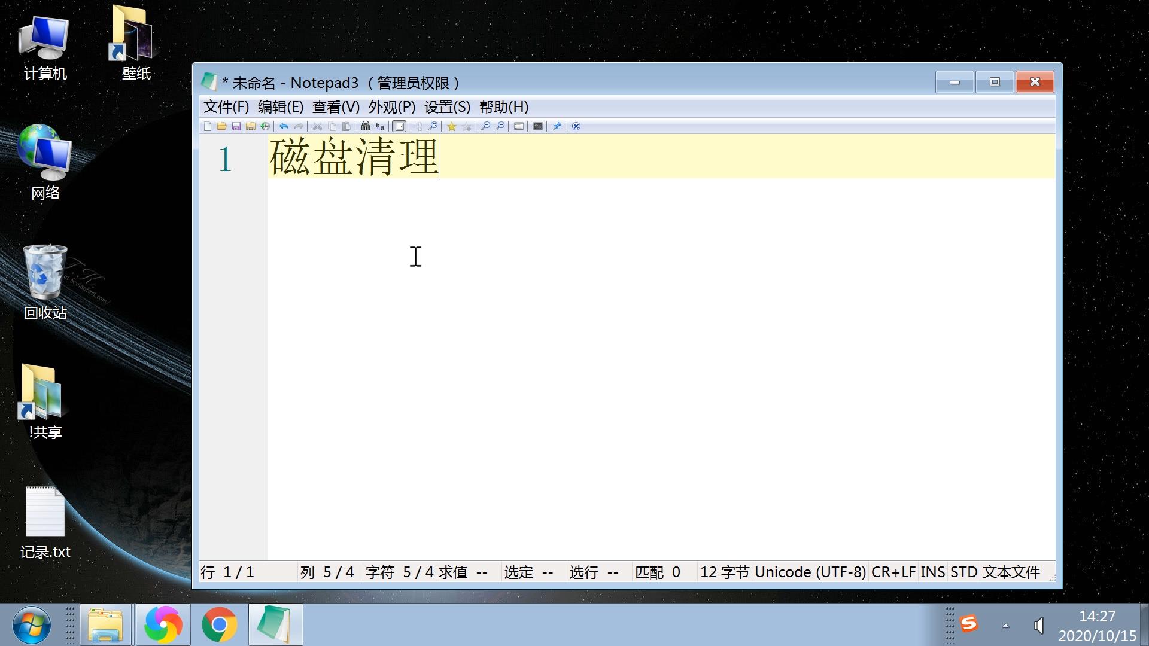Enable always-on-top with the pin icon
The width and height of the screenshot is (1149, 646).
point(557,126)
